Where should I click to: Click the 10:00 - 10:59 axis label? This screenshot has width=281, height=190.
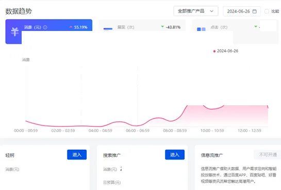212,131
